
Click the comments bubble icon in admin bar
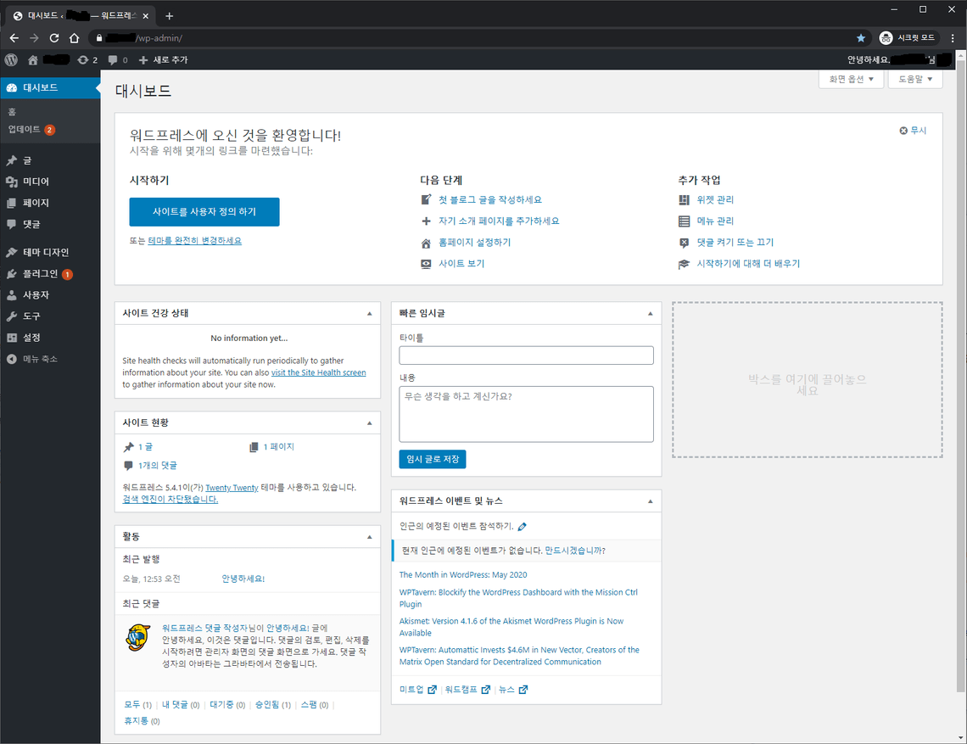(x=113, y=59)
